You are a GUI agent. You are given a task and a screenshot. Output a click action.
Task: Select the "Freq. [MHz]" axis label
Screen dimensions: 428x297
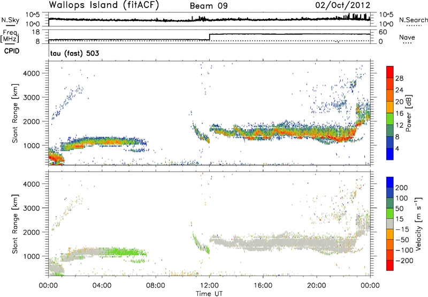coord(10,36)
